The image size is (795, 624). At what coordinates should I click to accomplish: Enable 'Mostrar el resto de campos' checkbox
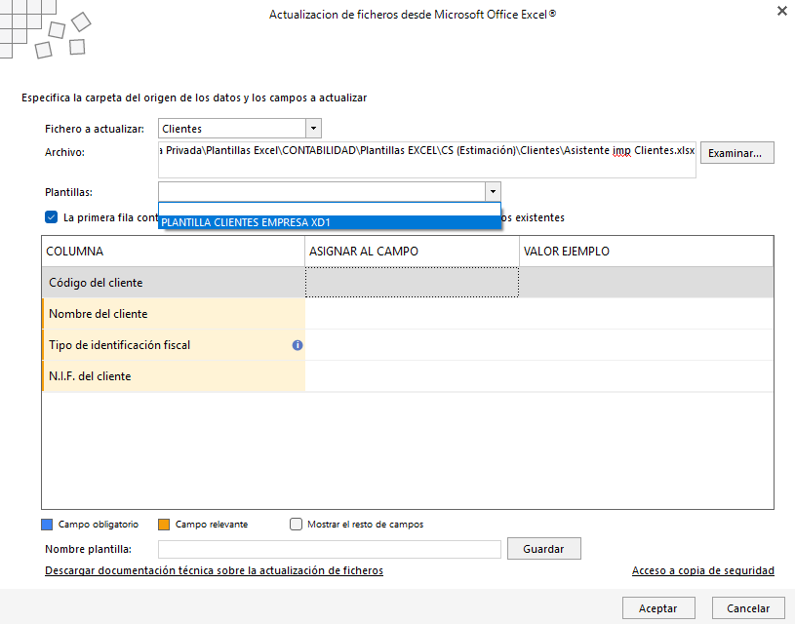tap(297, 525)
